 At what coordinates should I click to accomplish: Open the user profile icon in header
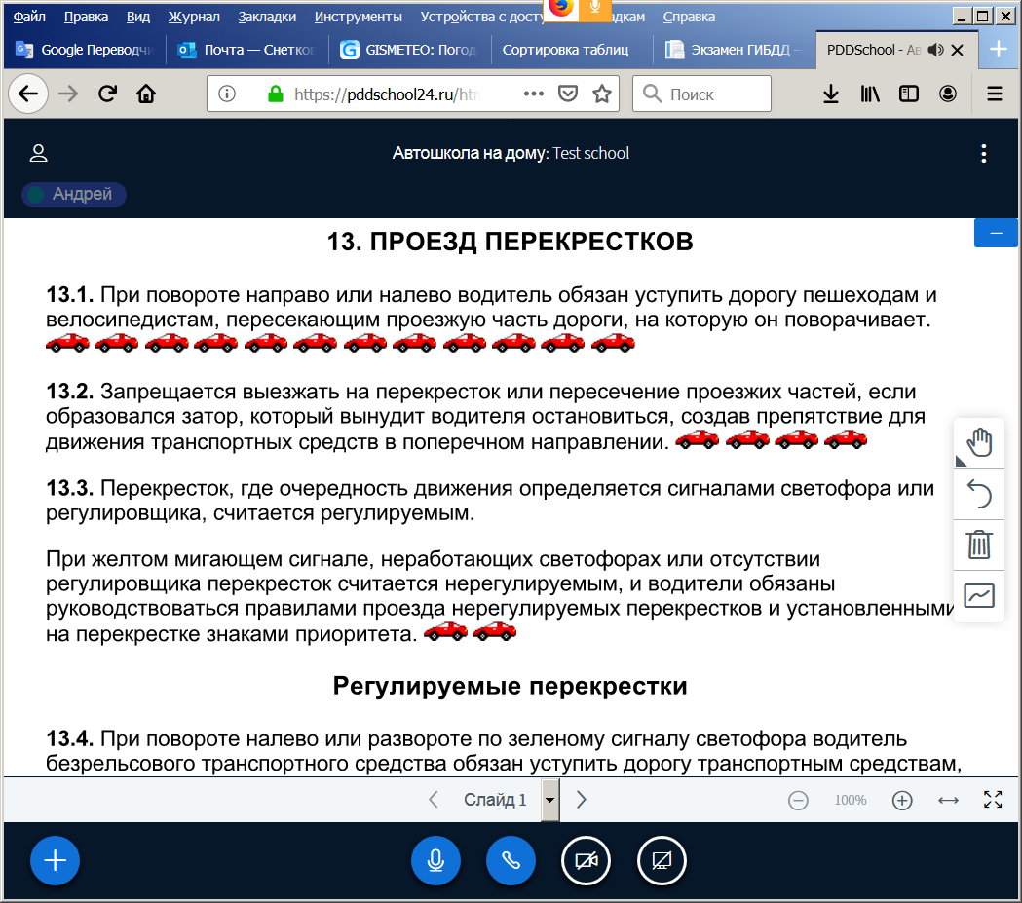[x=38, y=153]
